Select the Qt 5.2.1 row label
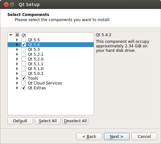The height and width of the screenshot is (144, 161). pos(36,54)
